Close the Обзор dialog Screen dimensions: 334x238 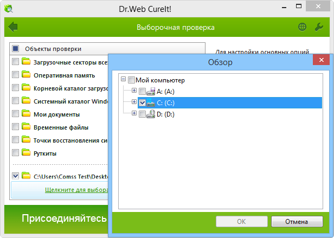321,60
